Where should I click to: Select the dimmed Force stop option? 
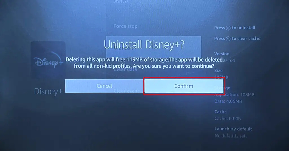coord(126,26)
